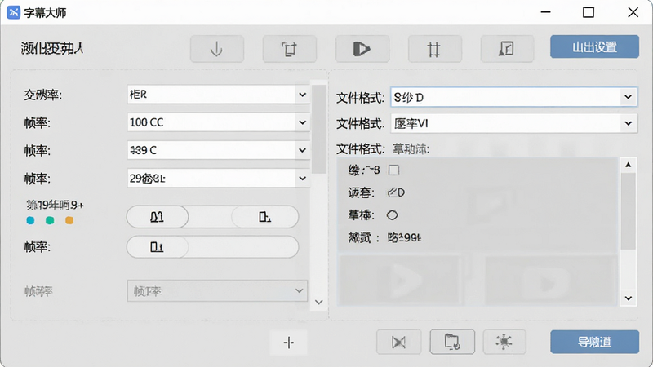Viewport: 653px width, 367px height.
Task: Open the 文件格式 dropdown ending in VI
Action: tap(513, 123)
